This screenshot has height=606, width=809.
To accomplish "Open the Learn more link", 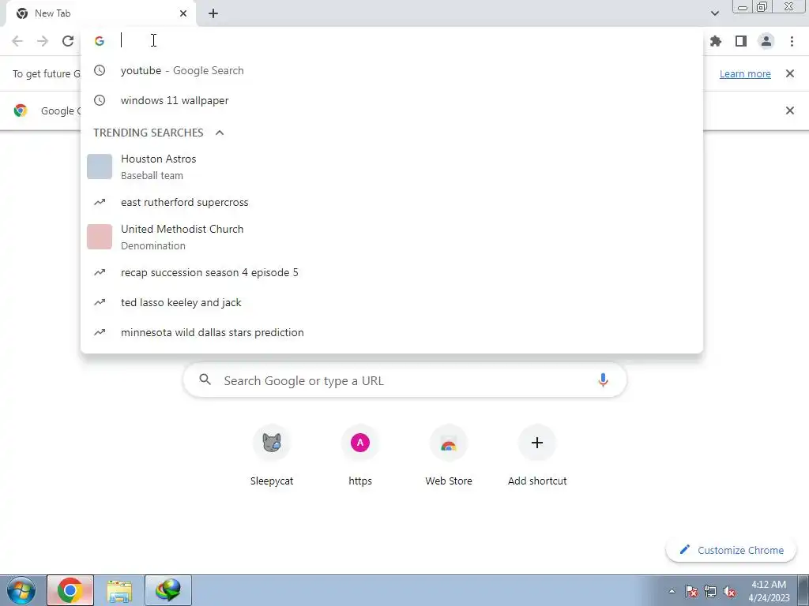I will (x=745, y=73).
